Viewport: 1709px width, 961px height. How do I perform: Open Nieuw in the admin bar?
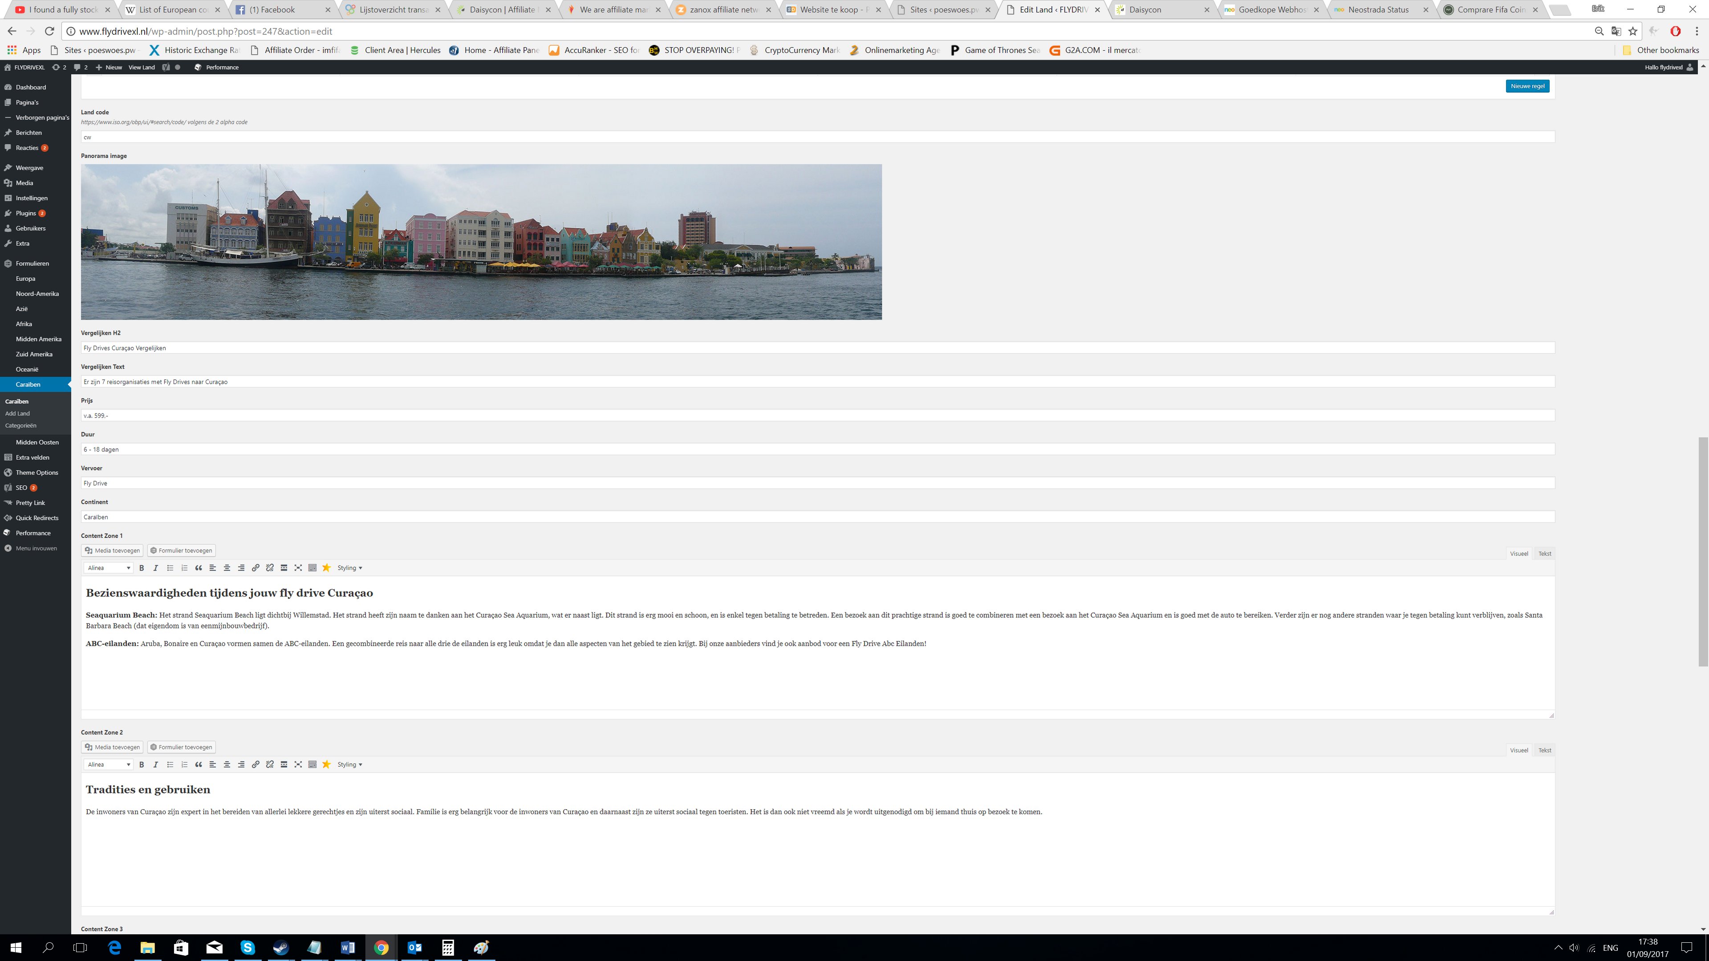109,67
